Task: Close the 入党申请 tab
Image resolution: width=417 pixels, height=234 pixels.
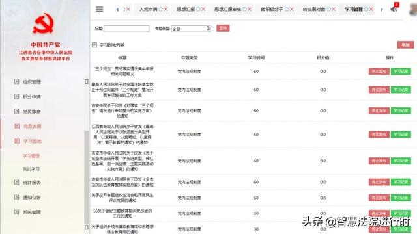Action: pos(165,9)
